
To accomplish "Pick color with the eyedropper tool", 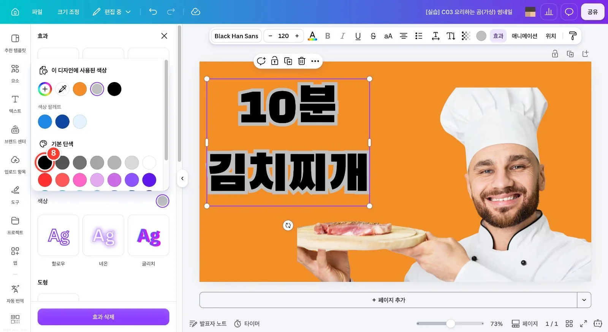I will tap(62, 89).
